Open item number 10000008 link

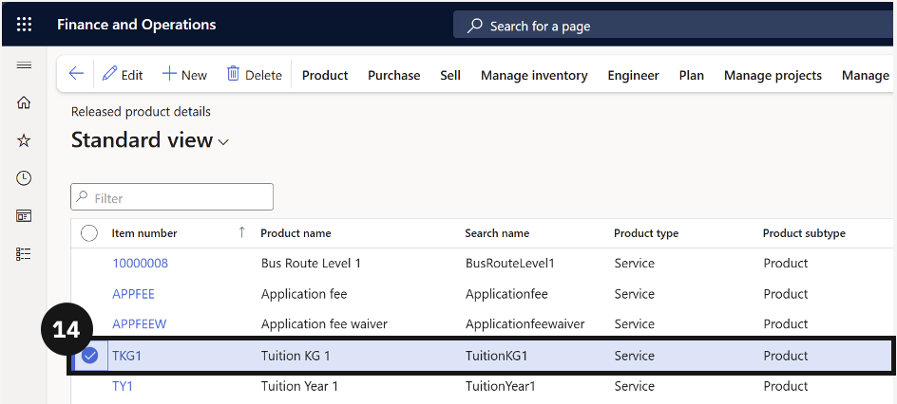click(x=141, y=263)
